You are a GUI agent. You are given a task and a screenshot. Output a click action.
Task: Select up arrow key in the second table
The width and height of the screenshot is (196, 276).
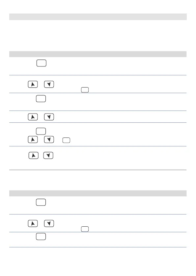(33, 223)
